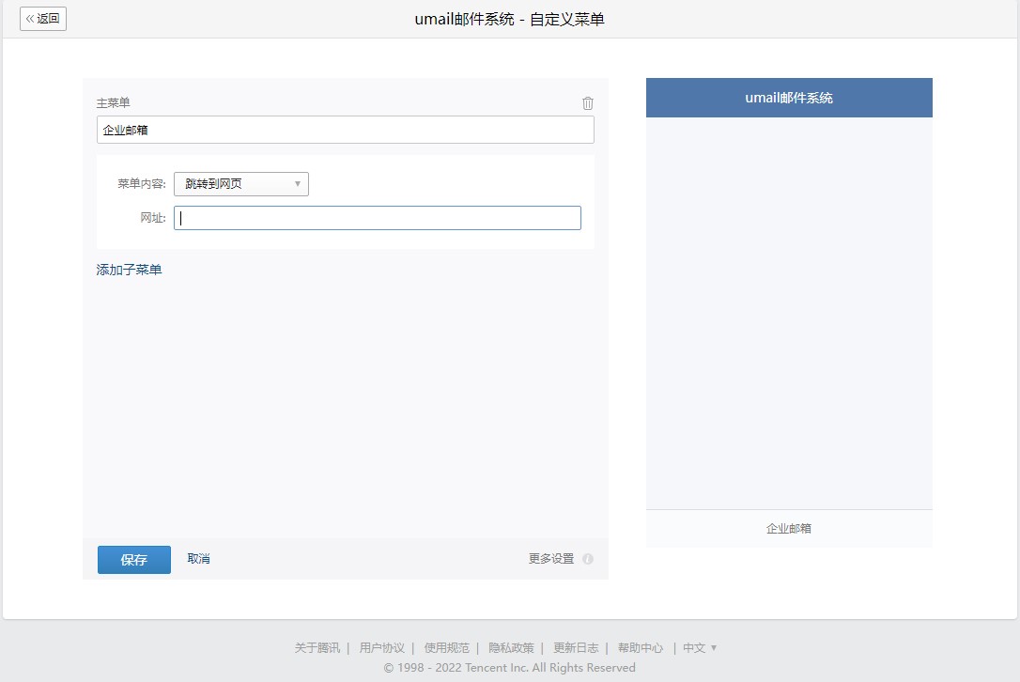Go back with the 返回 button
The height and width of the screenshot is (682, 1020).
43,19
